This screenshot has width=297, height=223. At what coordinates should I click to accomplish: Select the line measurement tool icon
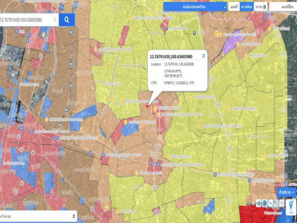pyautogui.click(x=270, y=203)
